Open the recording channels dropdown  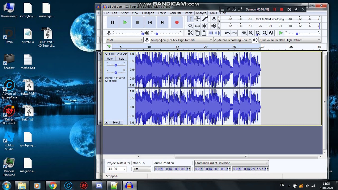(232, 40)
